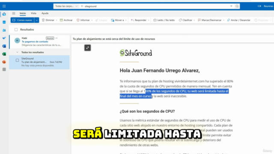The height and width of the screenshot is (154, 274).
Task: Click the email subject line header
Action: pos(114,39)
